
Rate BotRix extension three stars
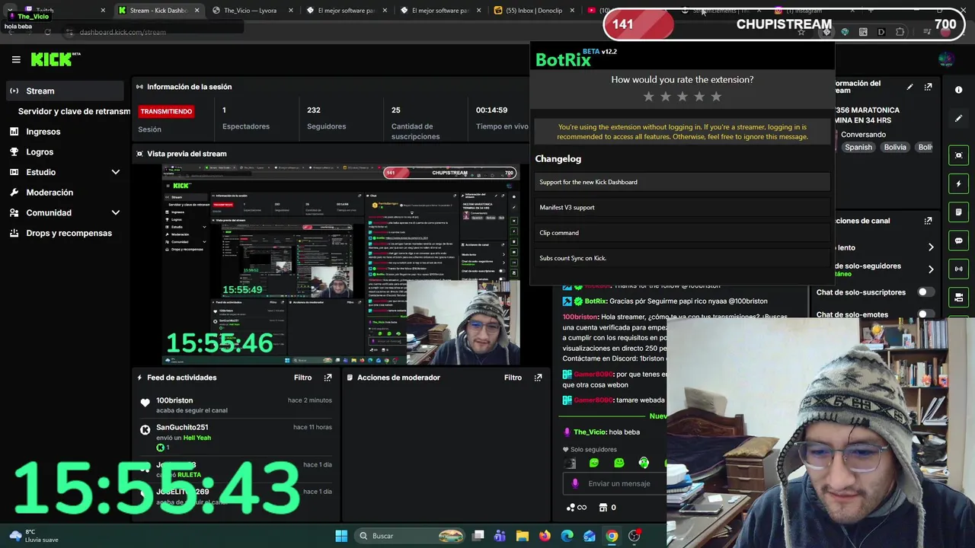click(x=682, y=97)
